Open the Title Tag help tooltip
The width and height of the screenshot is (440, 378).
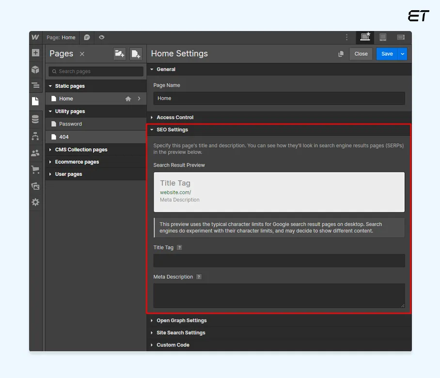click(180, 248)
